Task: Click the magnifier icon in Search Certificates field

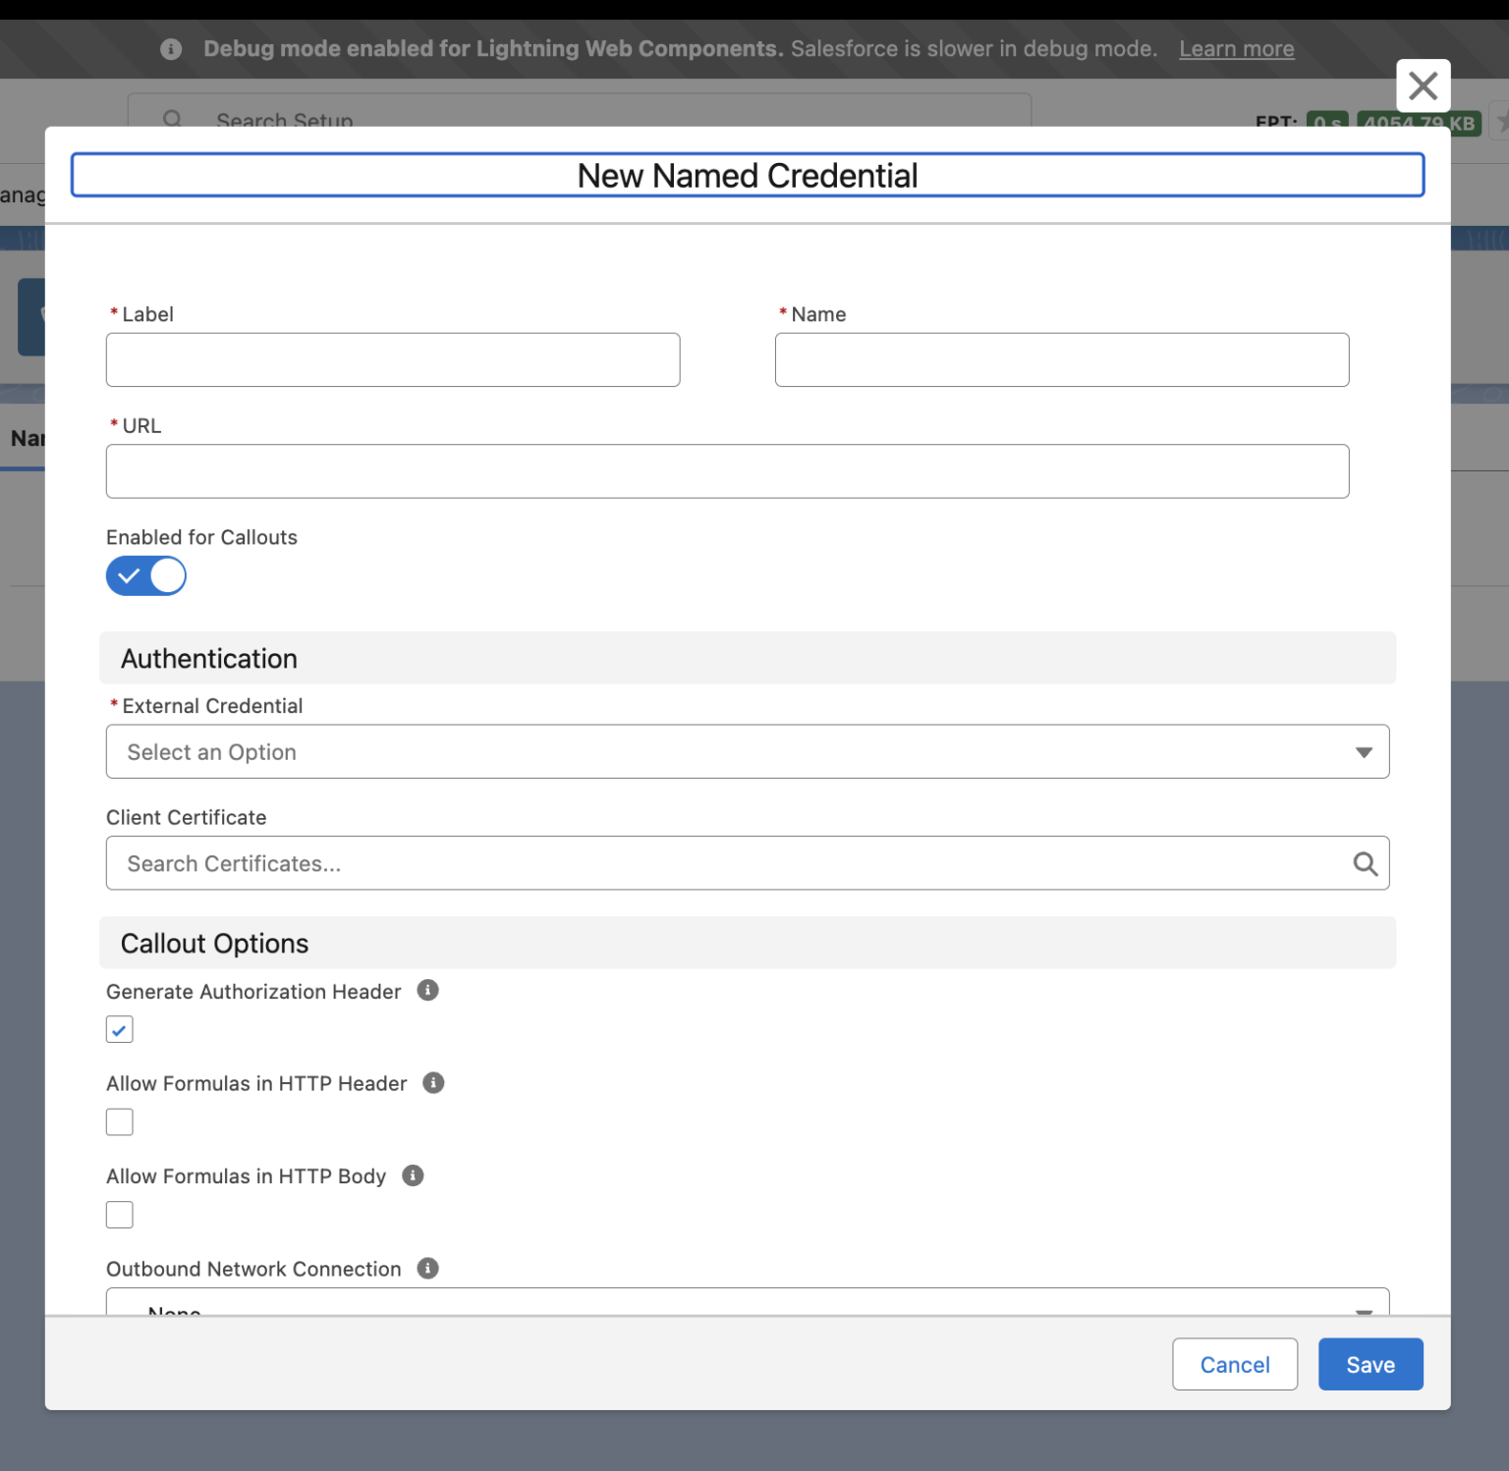Action: (x=1365, y=863)
